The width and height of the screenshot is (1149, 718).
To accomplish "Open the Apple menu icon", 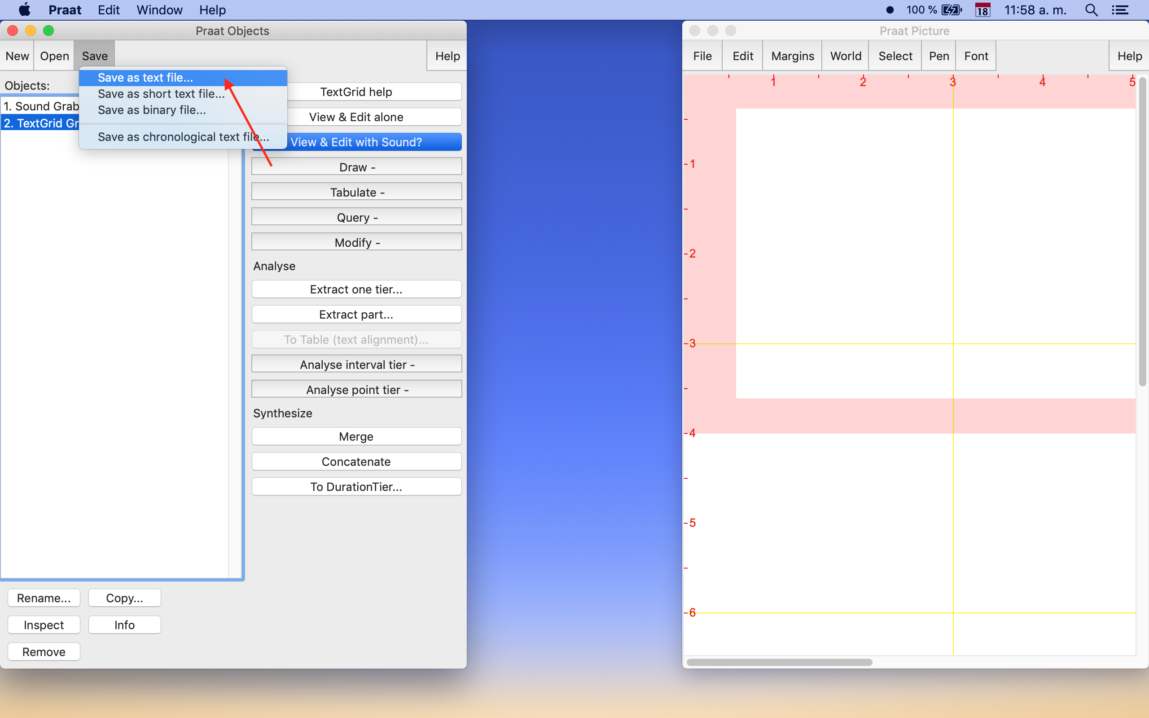I will pos(24,9).
